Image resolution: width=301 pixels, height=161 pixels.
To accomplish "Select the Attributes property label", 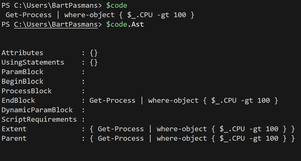I will click(x=22, y=53).
